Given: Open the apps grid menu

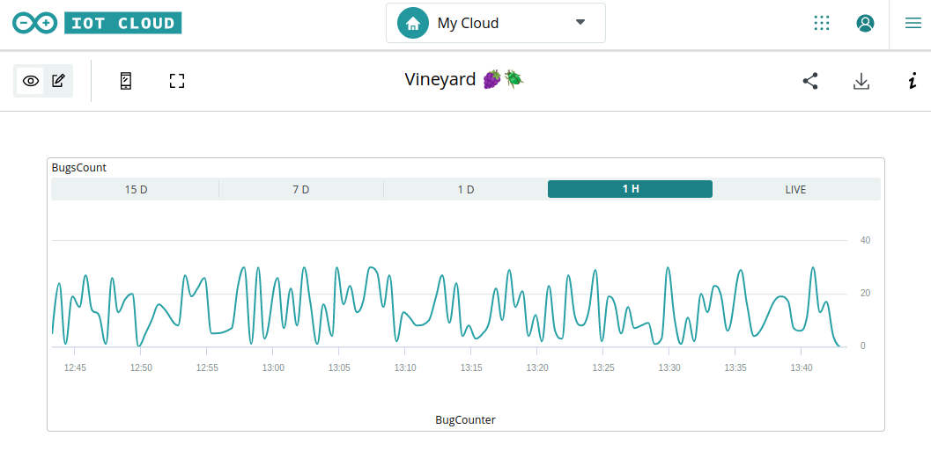Looking at the screenshot, I should pyautogui.click(x=822, y=23).
